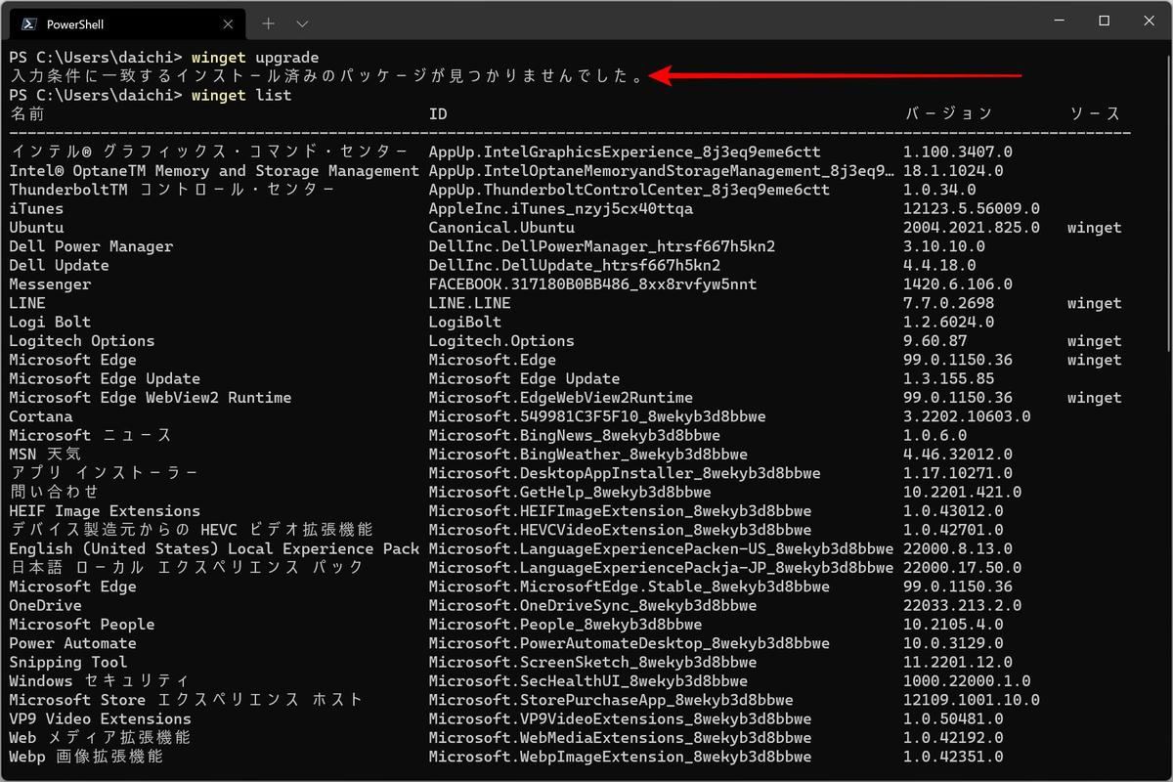Viewport: 1173px width, 782px height.
Task: Minimize the terminal window
Action: [x=1059, y=21]
